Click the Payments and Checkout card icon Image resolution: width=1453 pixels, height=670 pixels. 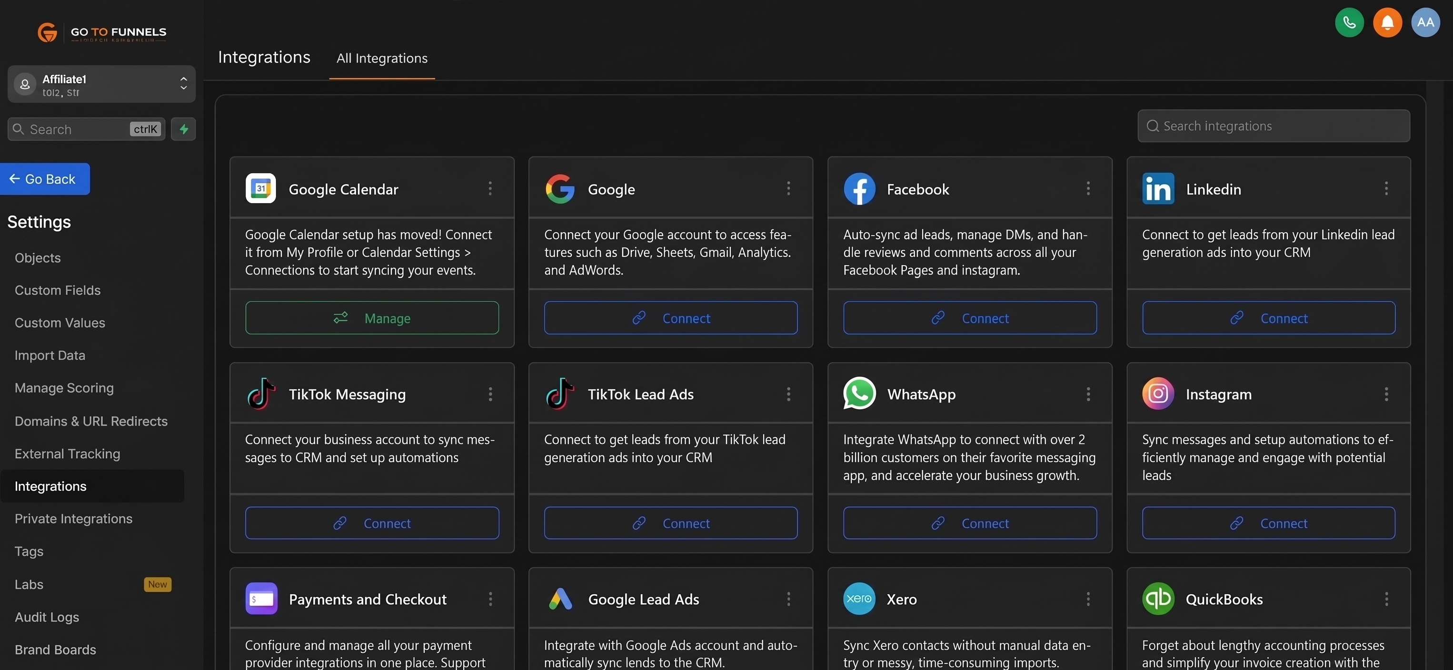[261, 598]
